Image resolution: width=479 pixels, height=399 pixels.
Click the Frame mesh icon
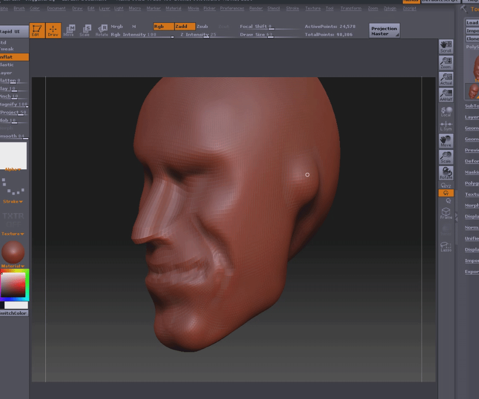pyautogui.click(x=446, y=214)
